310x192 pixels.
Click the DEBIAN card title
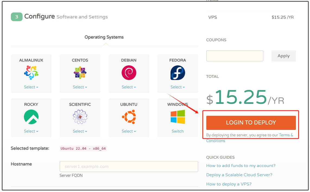point(129,60)
